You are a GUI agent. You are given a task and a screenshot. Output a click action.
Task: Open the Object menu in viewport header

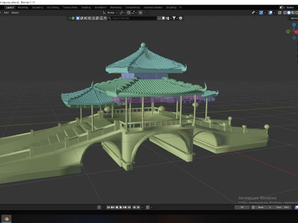(x=15, y=12)
